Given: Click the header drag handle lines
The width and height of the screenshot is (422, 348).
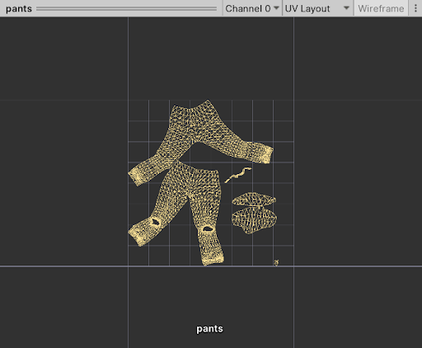Looking at the screenshot, I should coord(126,9).
